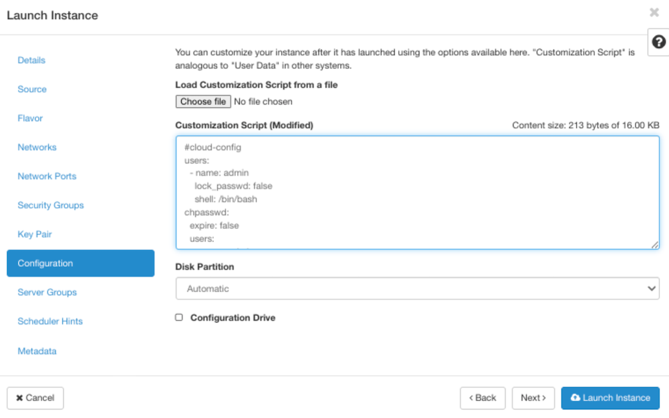This screenshot has width=669, height=418.
Task: Cancel the instance launch
Action: (x=35, y=398)
